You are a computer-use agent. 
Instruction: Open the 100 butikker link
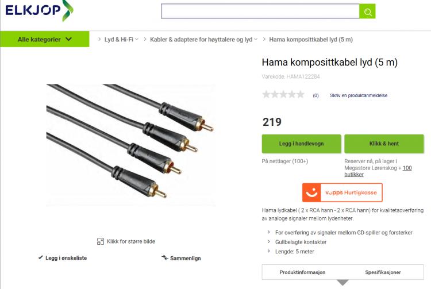pos(378,171)
